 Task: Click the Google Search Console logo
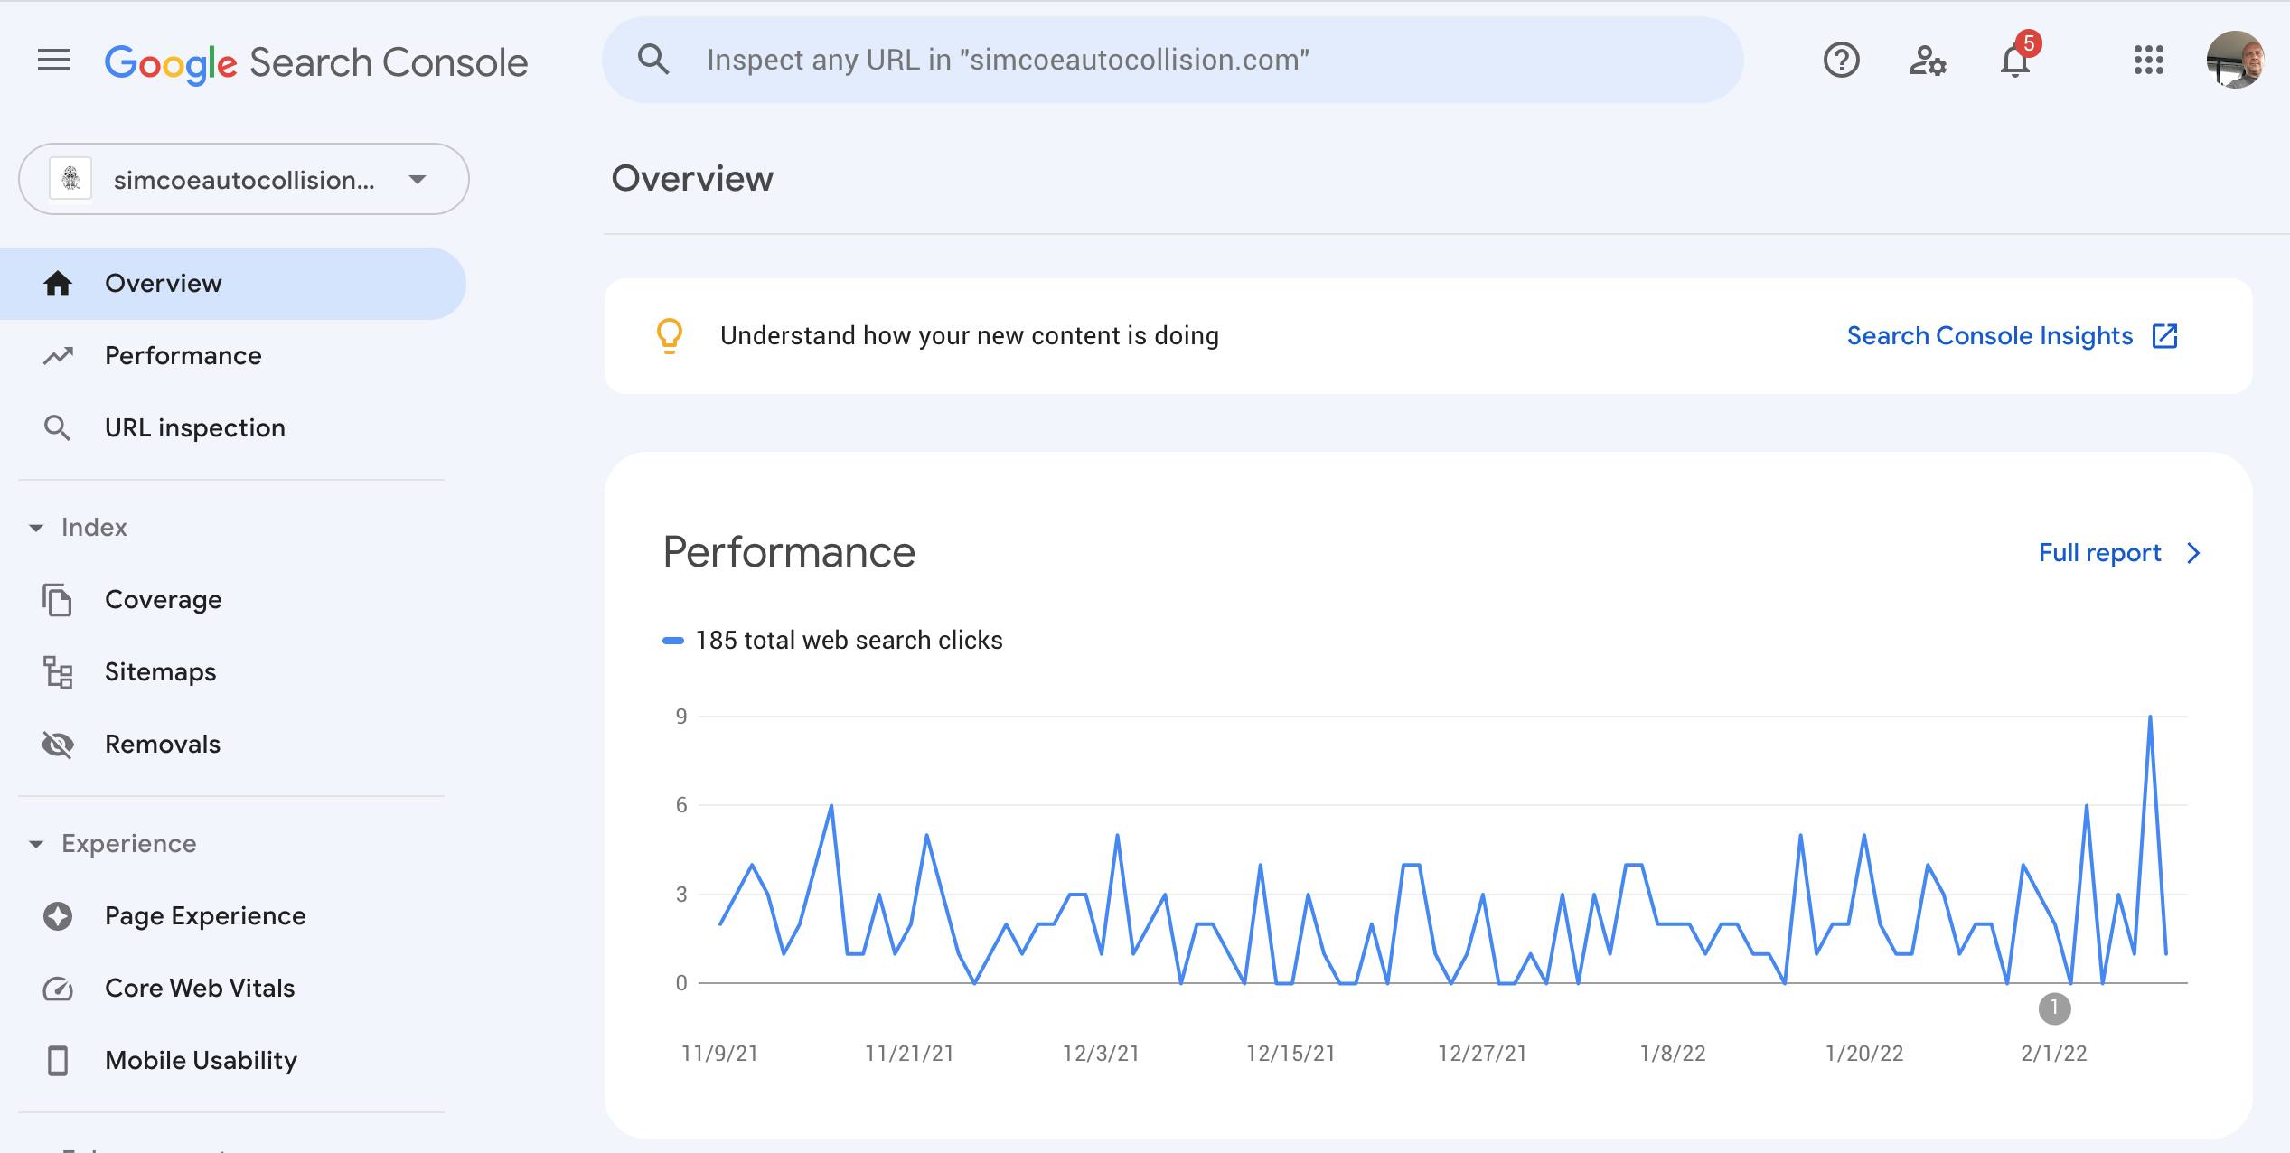315,61
